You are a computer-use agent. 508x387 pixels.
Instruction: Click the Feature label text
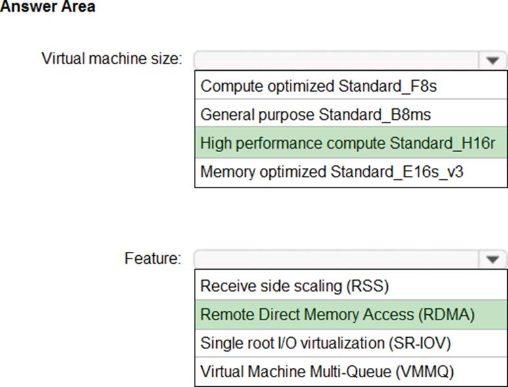tap(153, 258)
